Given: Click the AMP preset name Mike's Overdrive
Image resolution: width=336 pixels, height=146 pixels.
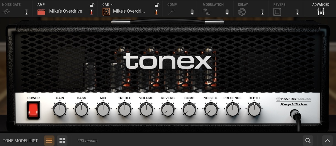Looking at the screenshot, I should (66, 11).
